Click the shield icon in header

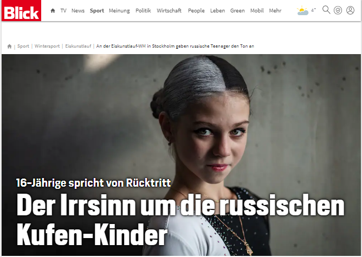pyautogui.click(x=338, y=10)
